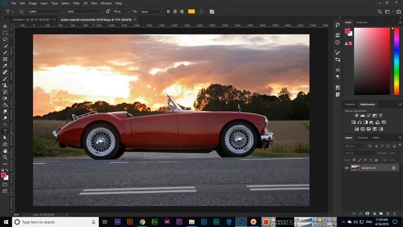Select the Zoom magnifier tool
Screen dimensions: 403x227
click(5, 157)
